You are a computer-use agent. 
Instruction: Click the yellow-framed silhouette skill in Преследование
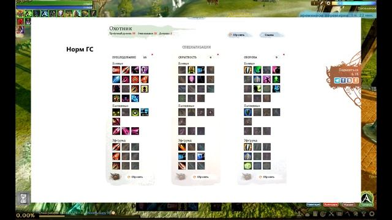(145, 89)
